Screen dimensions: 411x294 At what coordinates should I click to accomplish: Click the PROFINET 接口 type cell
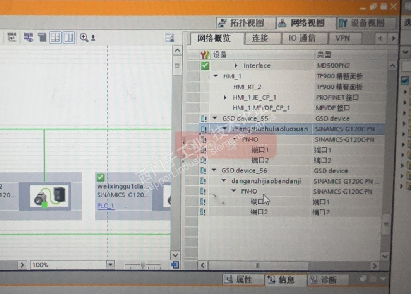tap(337, 98)
